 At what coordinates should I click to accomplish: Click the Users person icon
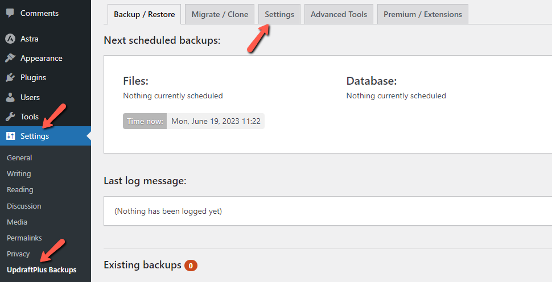(x=10, y=97)
